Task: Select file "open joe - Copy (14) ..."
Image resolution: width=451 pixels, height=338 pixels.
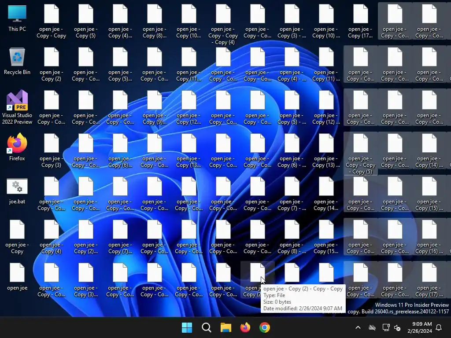Action: click(x=429, y=151)
